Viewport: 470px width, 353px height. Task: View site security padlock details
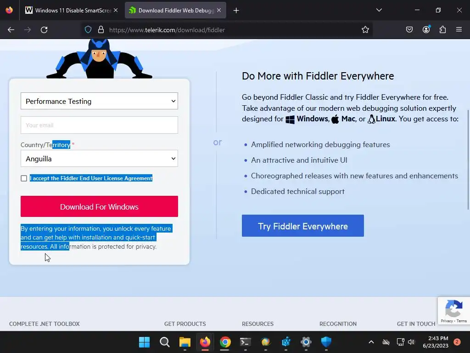[101, 30]
